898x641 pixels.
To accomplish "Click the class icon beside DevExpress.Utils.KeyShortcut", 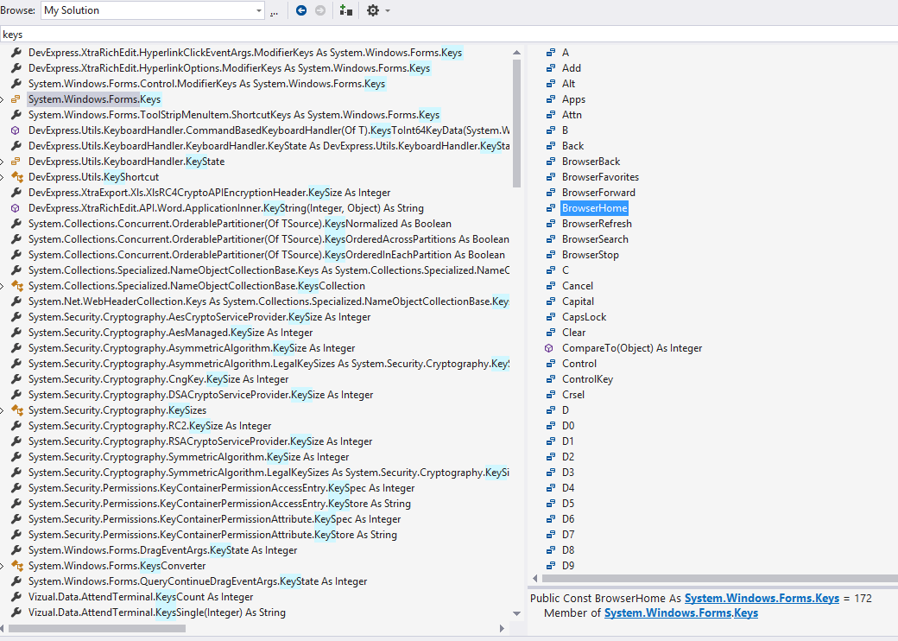I will [17, 177].
